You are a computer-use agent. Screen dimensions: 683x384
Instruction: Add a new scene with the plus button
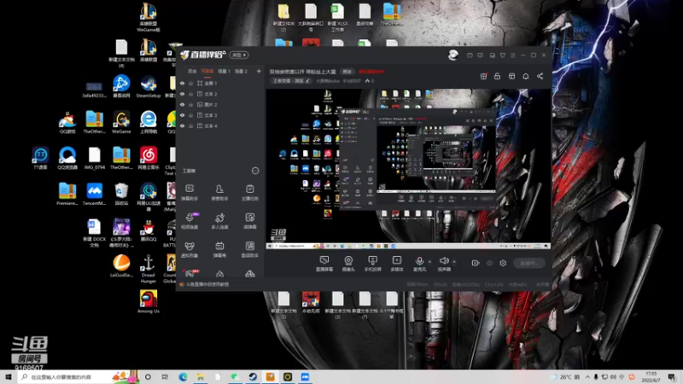[259, 71]
